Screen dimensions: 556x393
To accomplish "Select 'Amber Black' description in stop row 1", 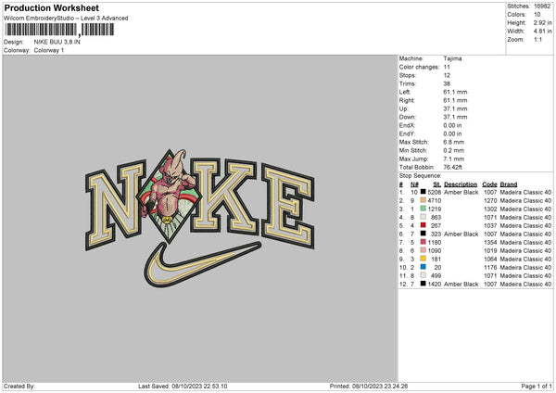I will click(461, 192).
